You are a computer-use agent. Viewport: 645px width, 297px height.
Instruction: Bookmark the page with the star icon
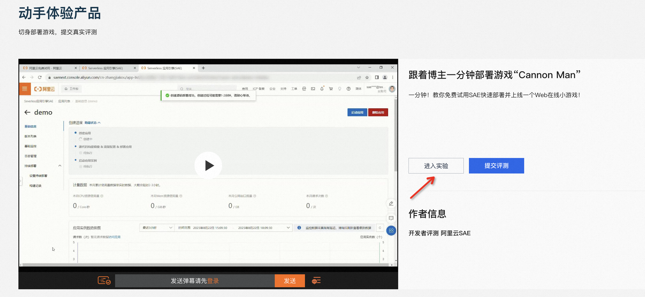[x=367, y=78]
